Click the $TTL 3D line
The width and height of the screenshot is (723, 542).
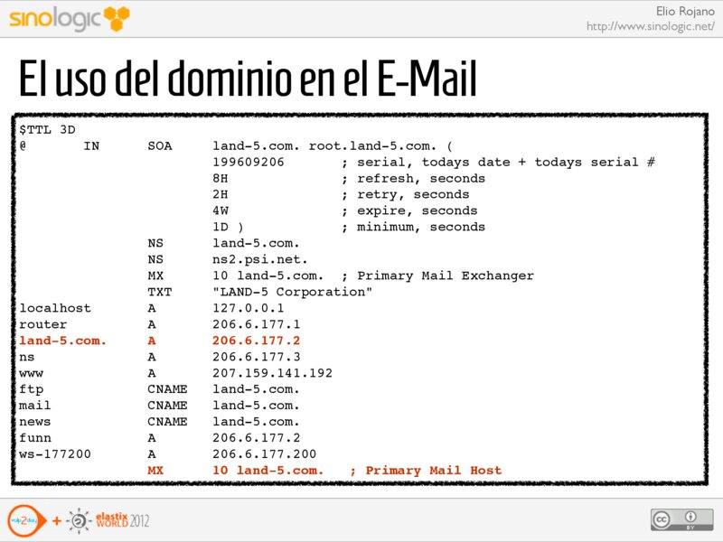click(47, 129)
